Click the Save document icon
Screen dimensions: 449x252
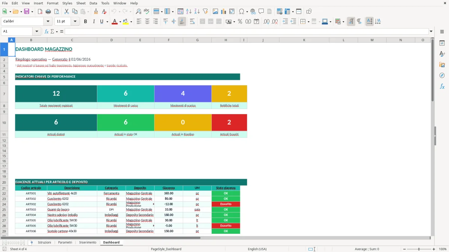coord(27,12)
